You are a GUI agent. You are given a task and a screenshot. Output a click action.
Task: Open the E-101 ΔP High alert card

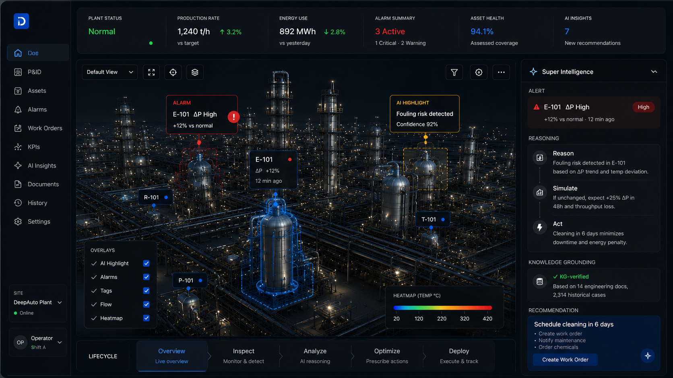594,112
